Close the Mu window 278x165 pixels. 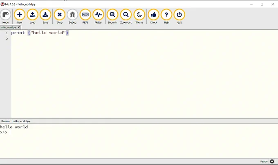[x=273, y=4]
